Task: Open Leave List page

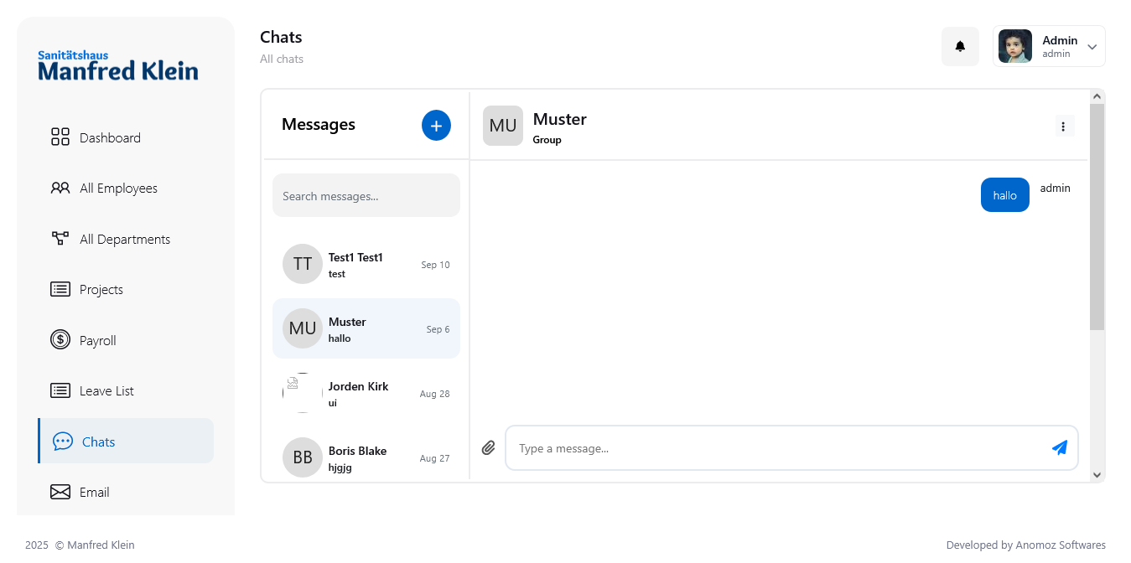Action: pos(106,391)
